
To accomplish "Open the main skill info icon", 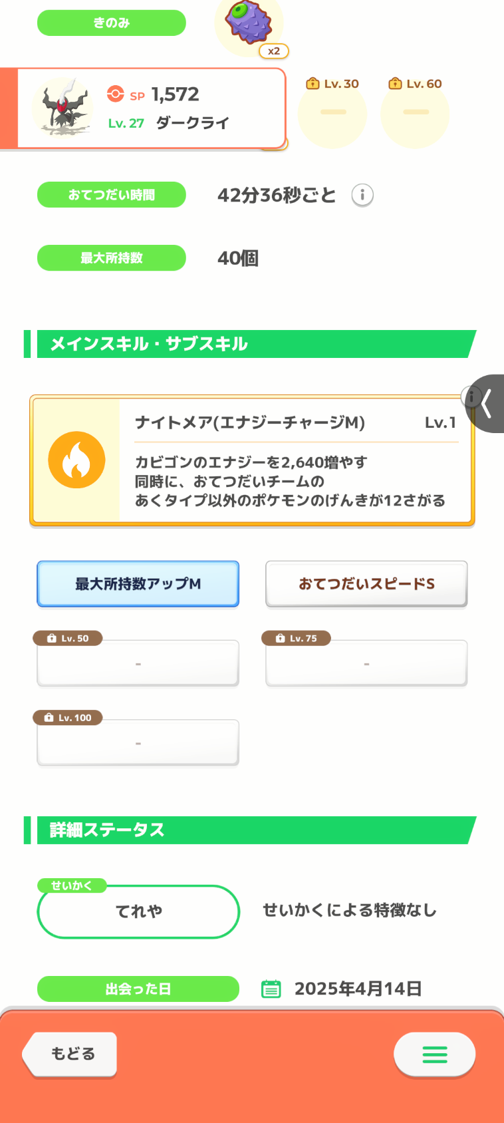I will pyautogui.click(x=471, y=397).
